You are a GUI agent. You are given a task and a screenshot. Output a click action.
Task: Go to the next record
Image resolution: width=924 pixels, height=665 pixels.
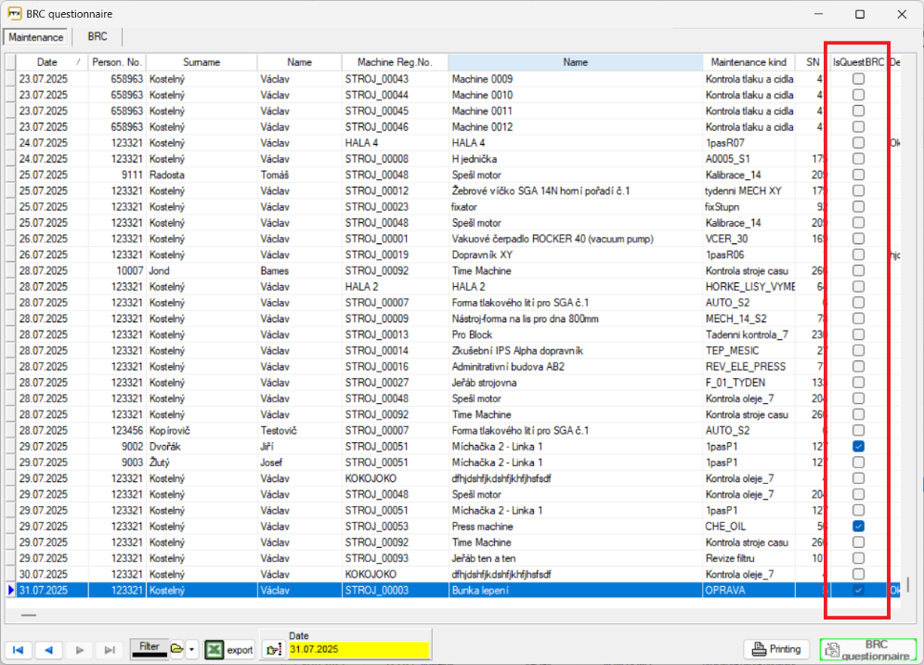(x=80, y=649)
